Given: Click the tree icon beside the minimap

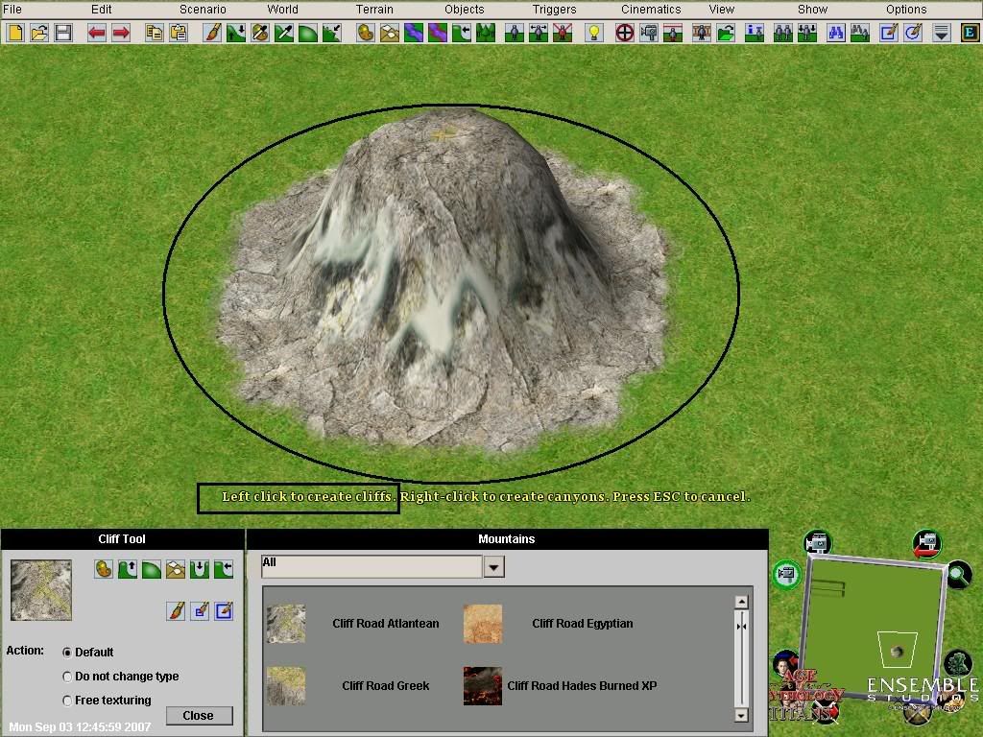Looking at the screenshot, I should (x=956, y=662).
